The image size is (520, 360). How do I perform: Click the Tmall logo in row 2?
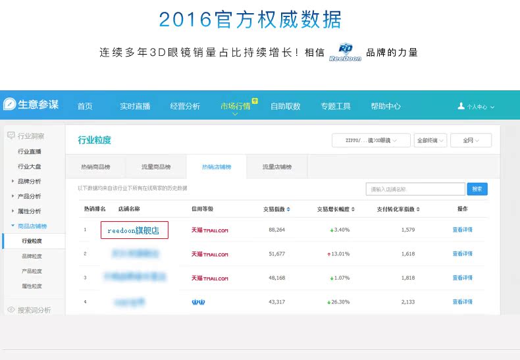(x=209, y=254)
